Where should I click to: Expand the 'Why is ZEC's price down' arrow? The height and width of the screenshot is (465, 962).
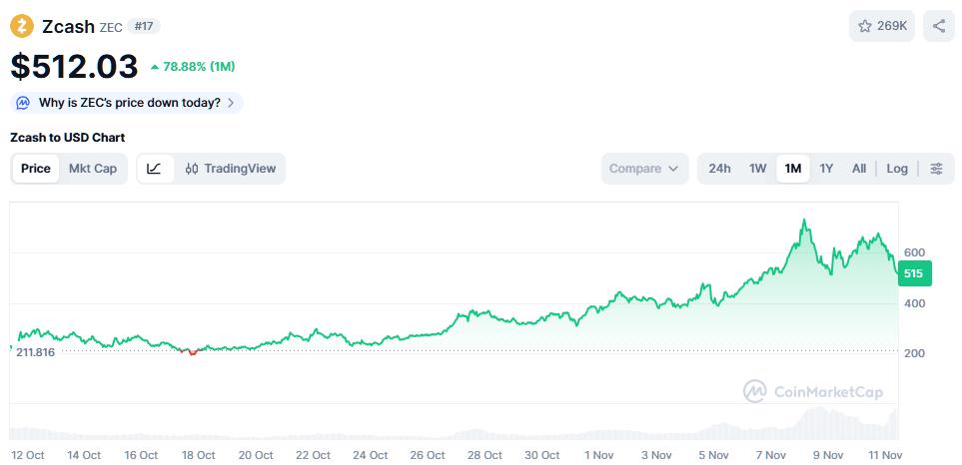coord(232,103)
